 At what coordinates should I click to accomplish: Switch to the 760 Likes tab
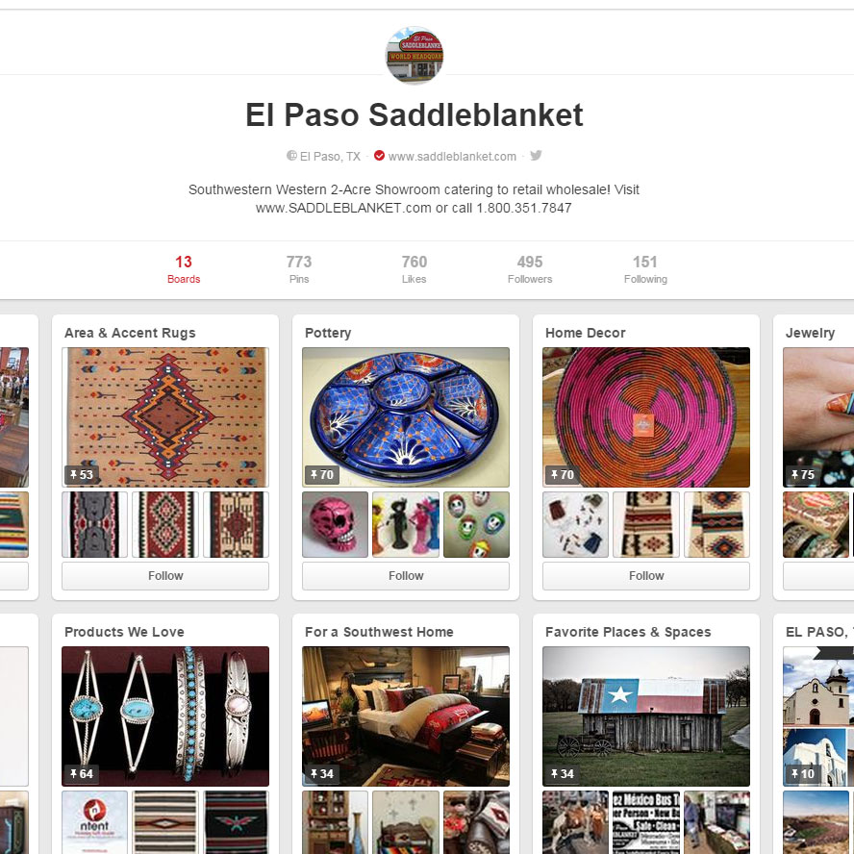(414, 269)
